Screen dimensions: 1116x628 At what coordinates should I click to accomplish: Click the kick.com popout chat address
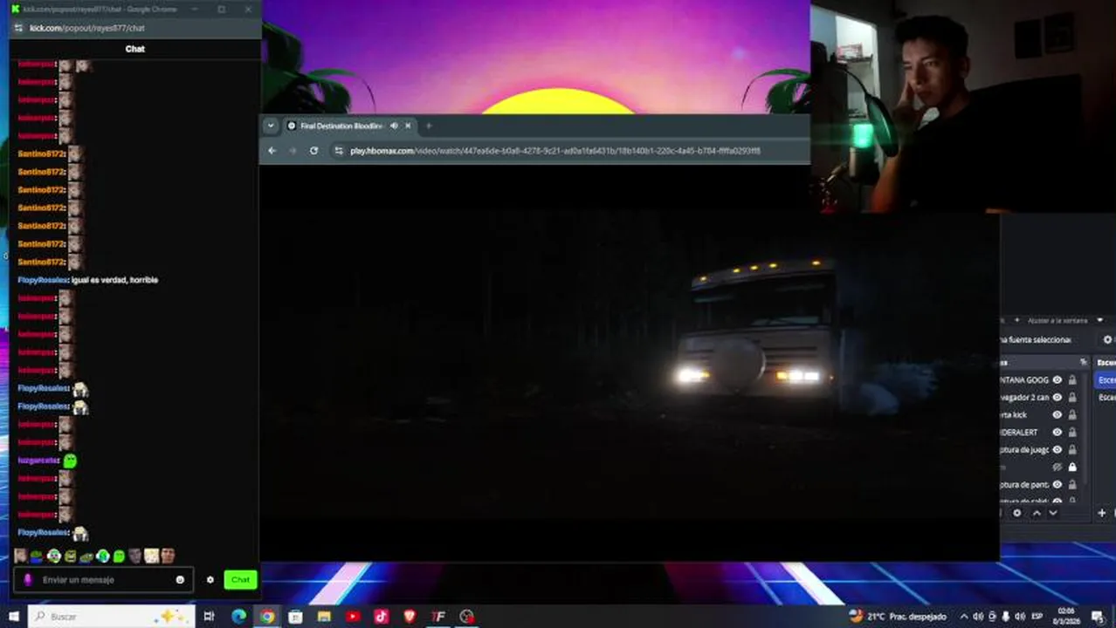point(87,28)
